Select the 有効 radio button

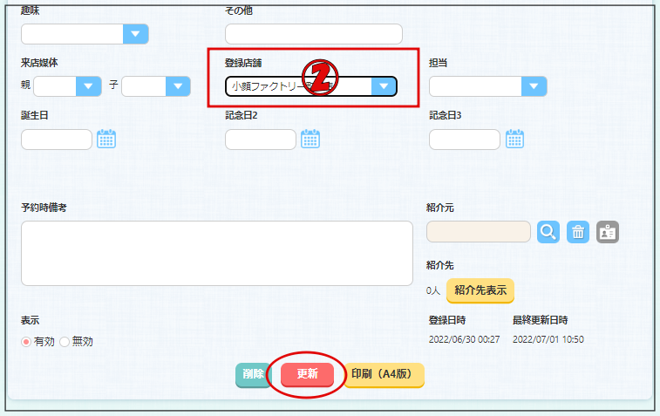pyautogui.click(x=26, y=342)
